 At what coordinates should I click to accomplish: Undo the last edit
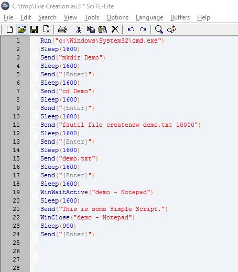coord(131,29)
